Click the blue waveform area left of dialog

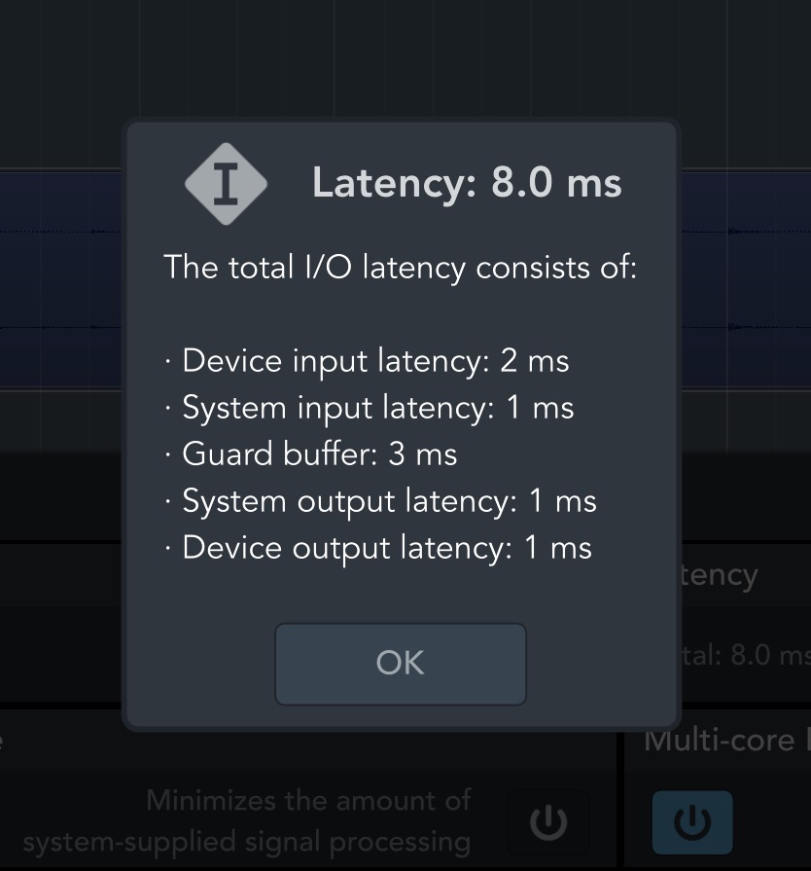(60, 282)
